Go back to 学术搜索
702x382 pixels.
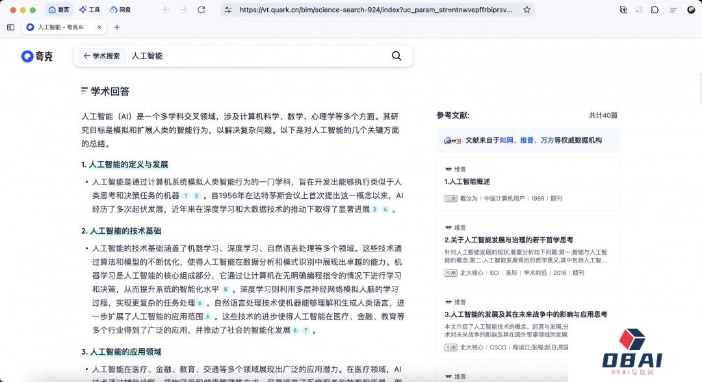[x=102, y=56]
